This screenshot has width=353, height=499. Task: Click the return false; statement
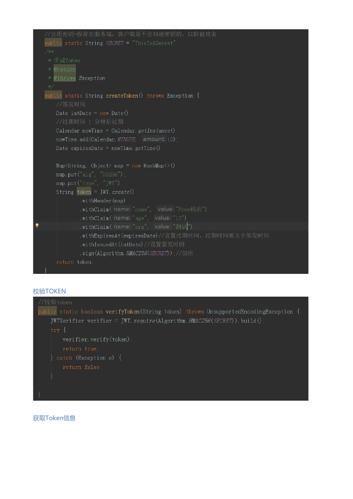[x=82, y=367]
